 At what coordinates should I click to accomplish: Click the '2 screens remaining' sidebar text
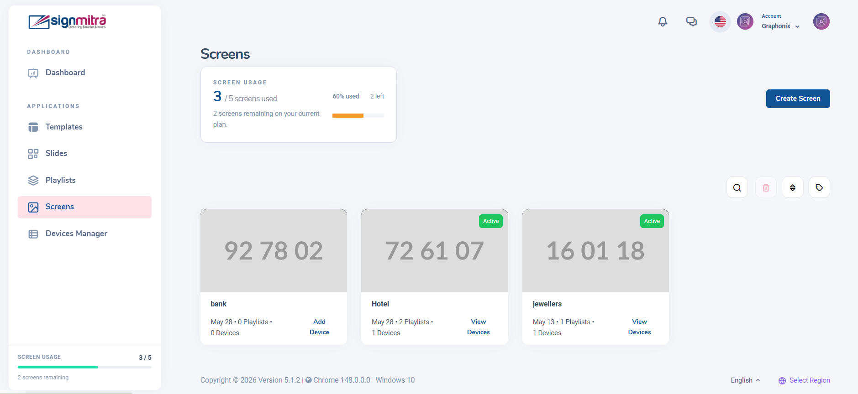point(43,378)
